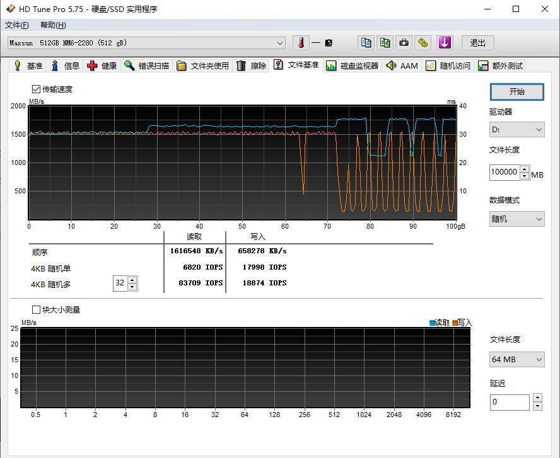Screen dimensions: 560x458
Task: Click the sequential read value 1616548 KB/s
Action: pyautogui.click(x=196, y=251)
